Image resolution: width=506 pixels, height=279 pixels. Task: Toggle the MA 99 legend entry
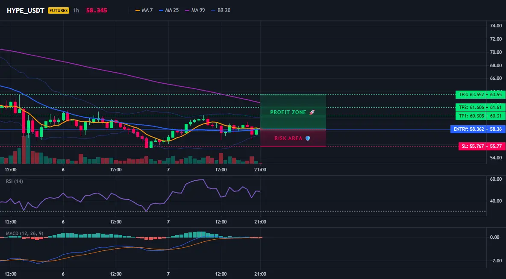195,10
